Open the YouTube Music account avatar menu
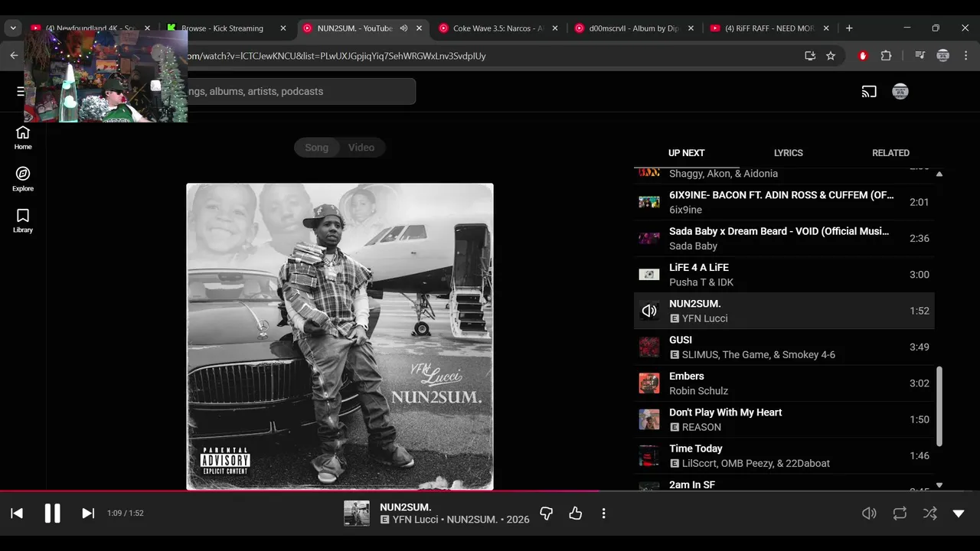Image resolution: width=980 pixels, height=551 pixels. (900, 92)
